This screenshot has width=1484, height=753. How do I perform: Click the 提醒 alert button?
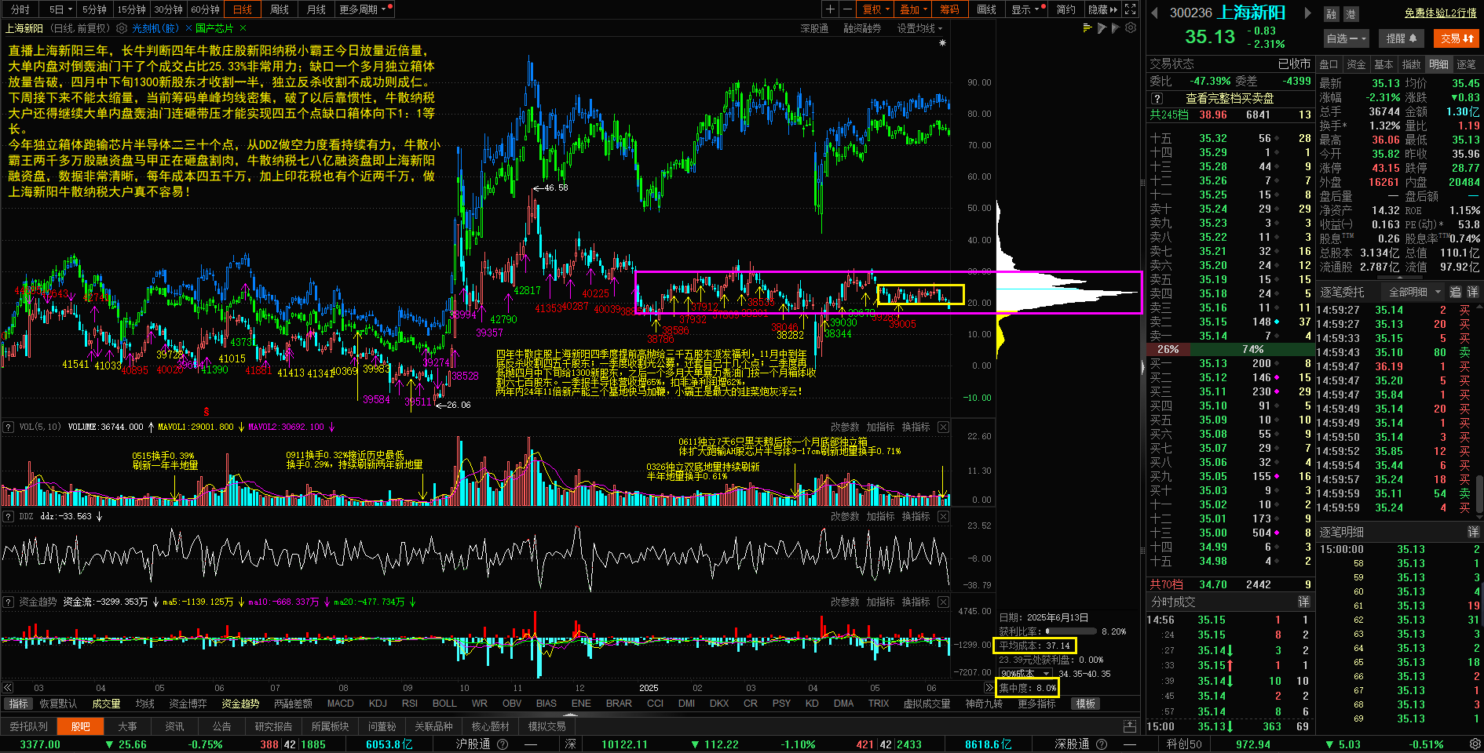[1402, 38]
